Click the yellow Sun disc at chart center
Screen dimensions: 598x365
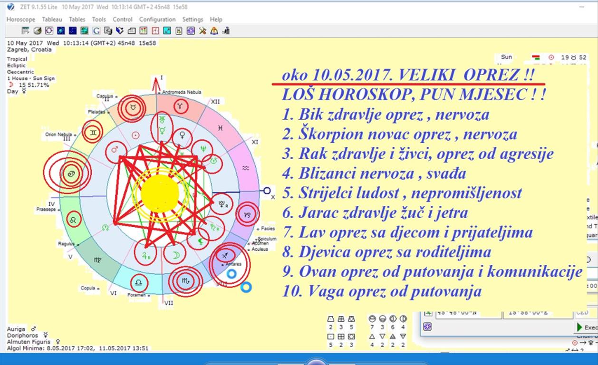coord(160,193)
